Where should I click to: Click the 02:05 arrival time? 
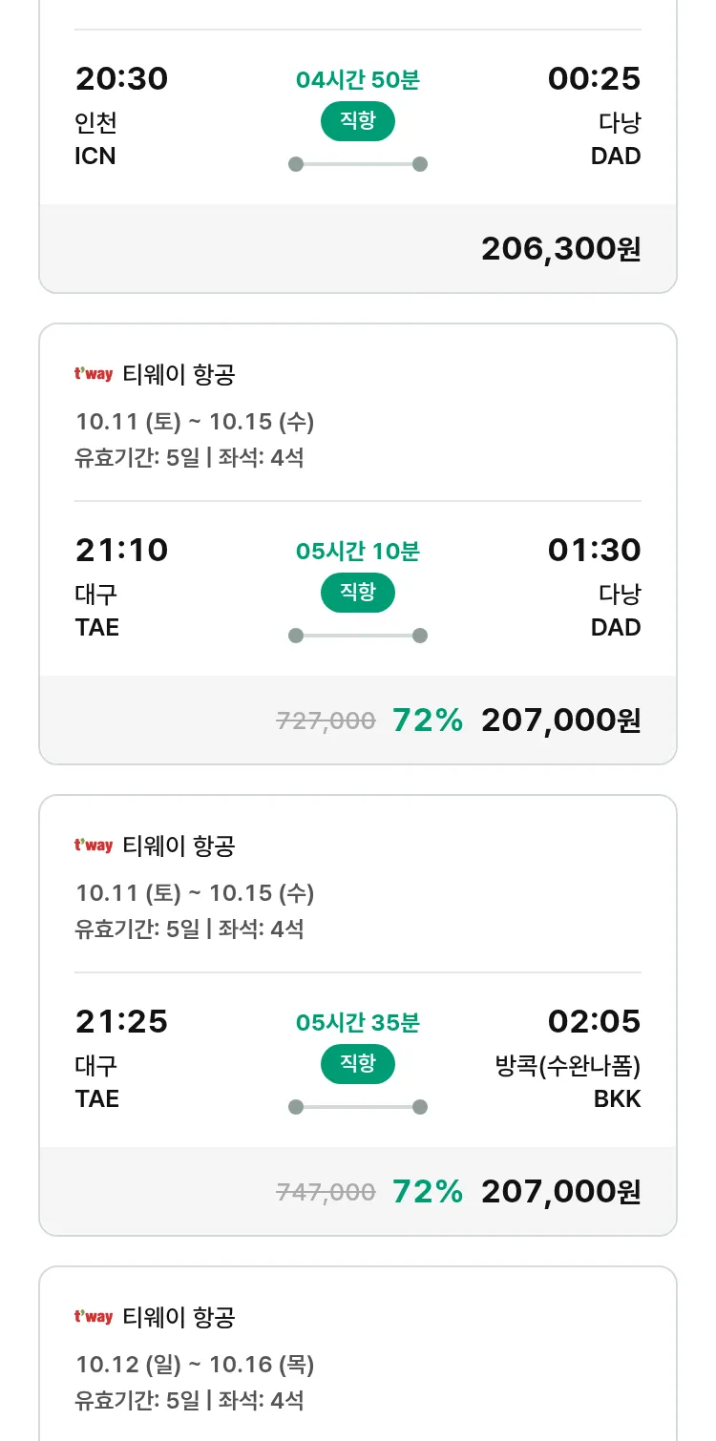(594, 1022)
